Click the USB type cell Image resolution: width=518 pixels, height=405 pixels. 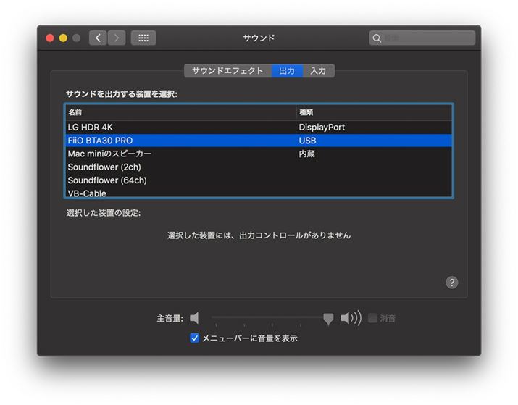tap(307, 141)
